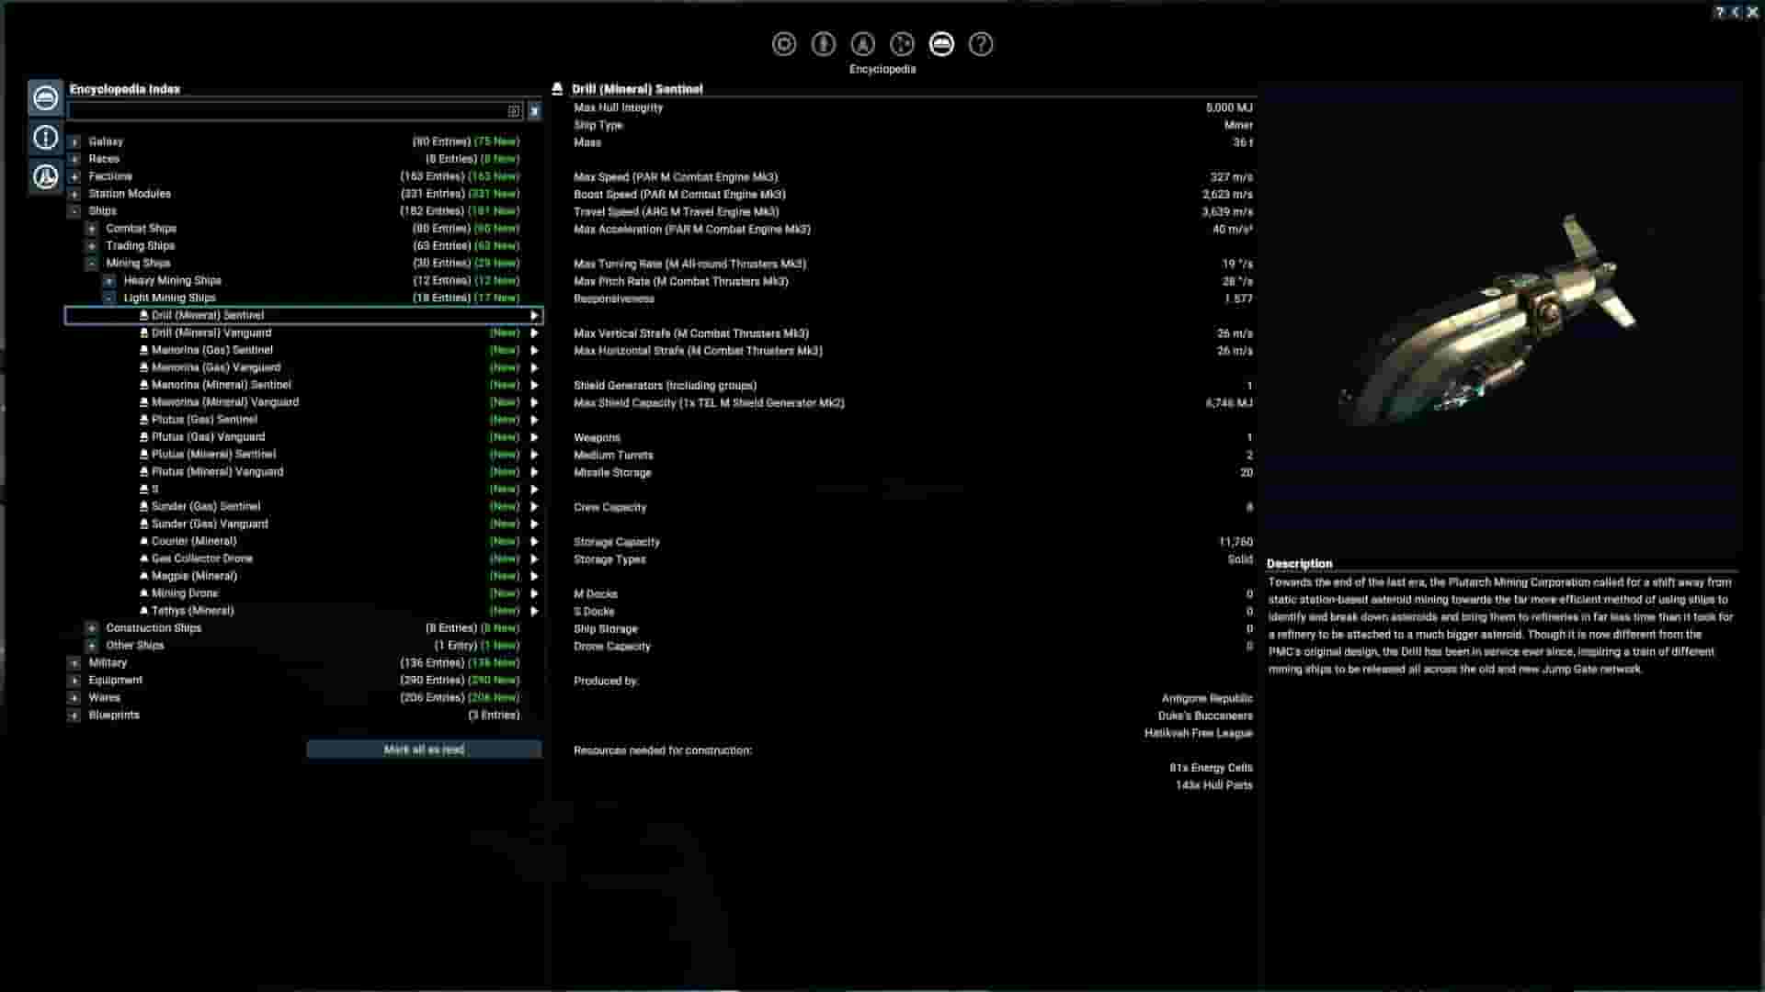Open the first circular top menu icon

point(784,44)
